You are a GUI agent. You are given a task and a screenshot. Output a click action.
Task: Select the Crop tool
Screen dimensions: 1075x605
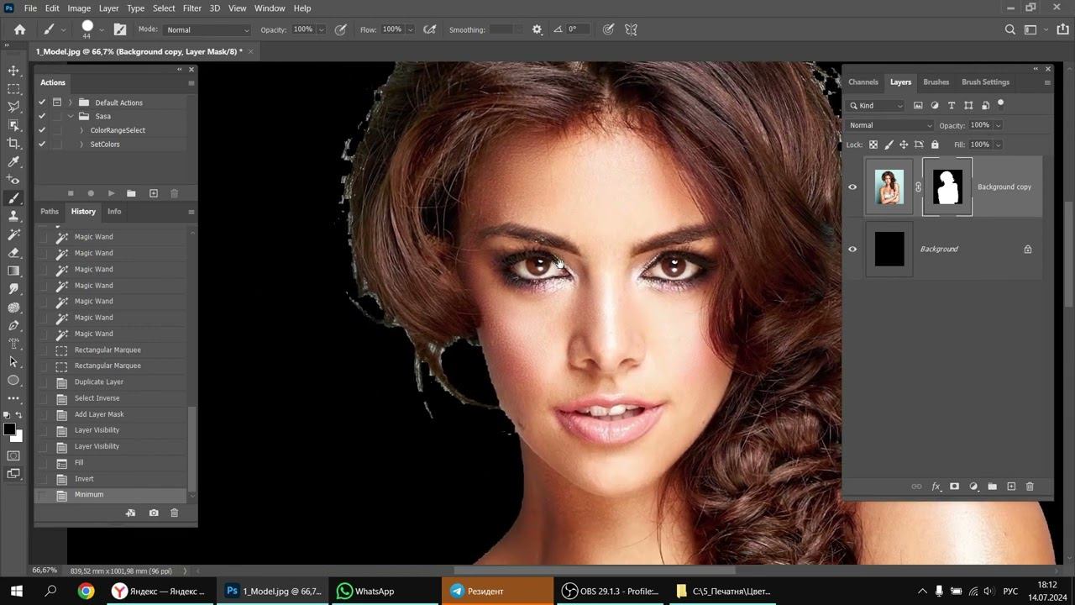13,144
